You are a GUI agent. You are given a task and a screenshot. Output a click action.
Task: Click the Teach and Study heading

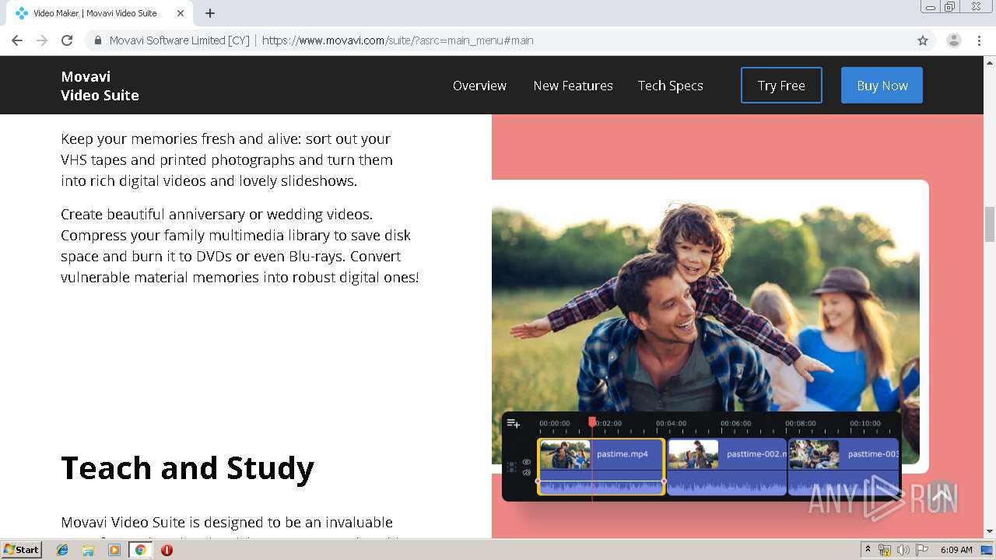point(188,468)
